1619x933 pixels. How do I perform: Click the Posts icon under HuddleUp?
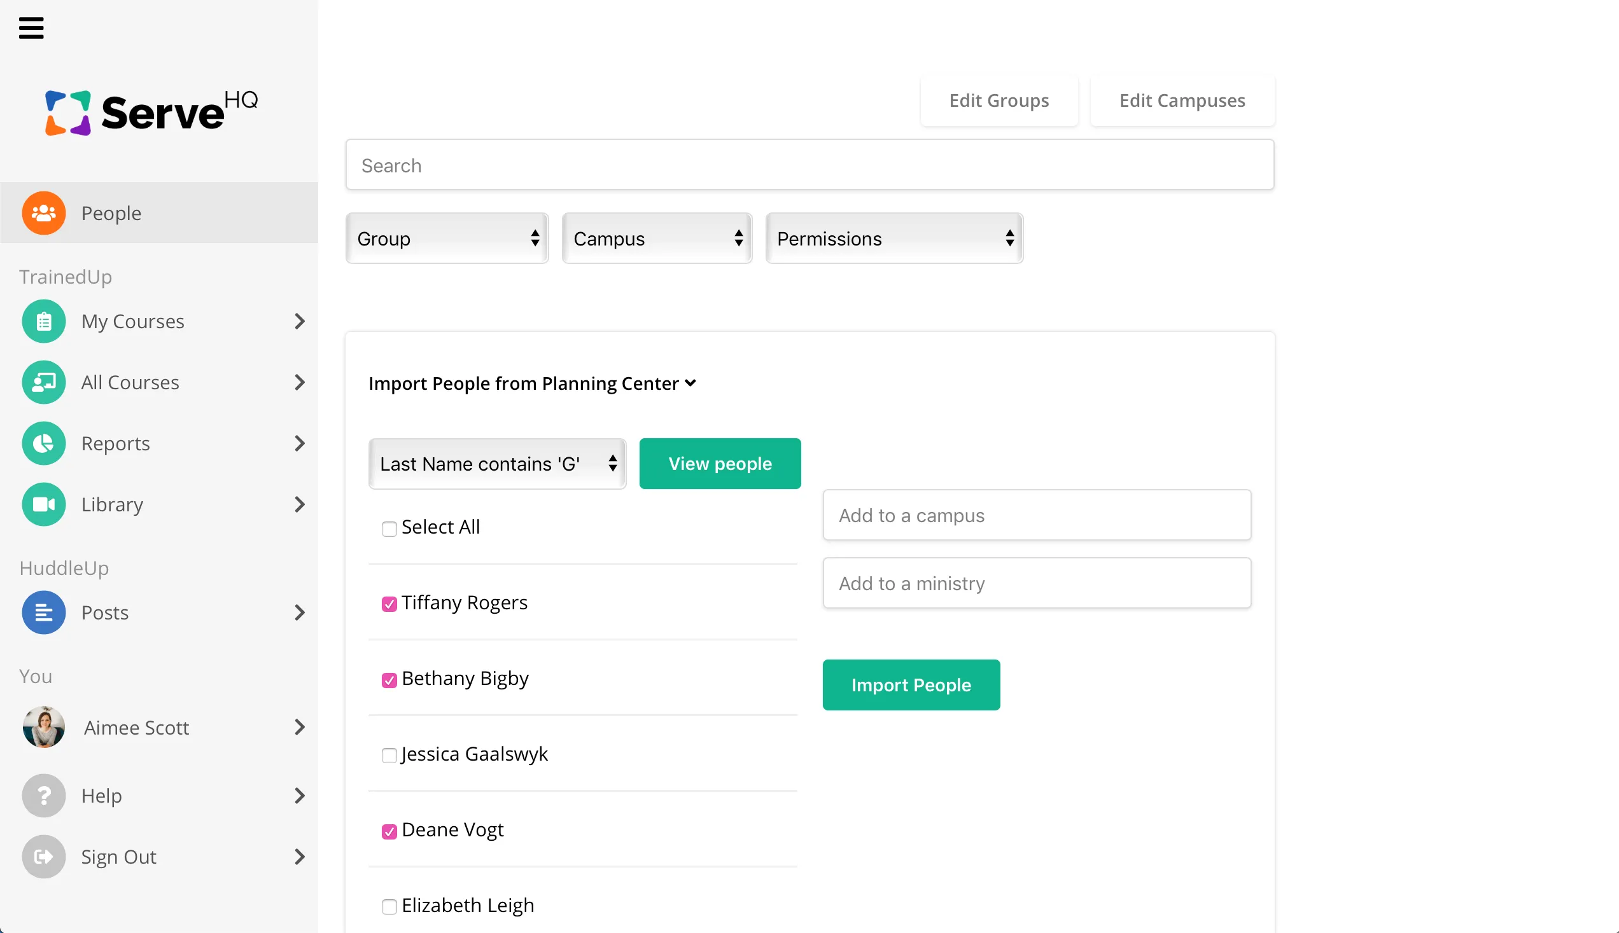43,612
